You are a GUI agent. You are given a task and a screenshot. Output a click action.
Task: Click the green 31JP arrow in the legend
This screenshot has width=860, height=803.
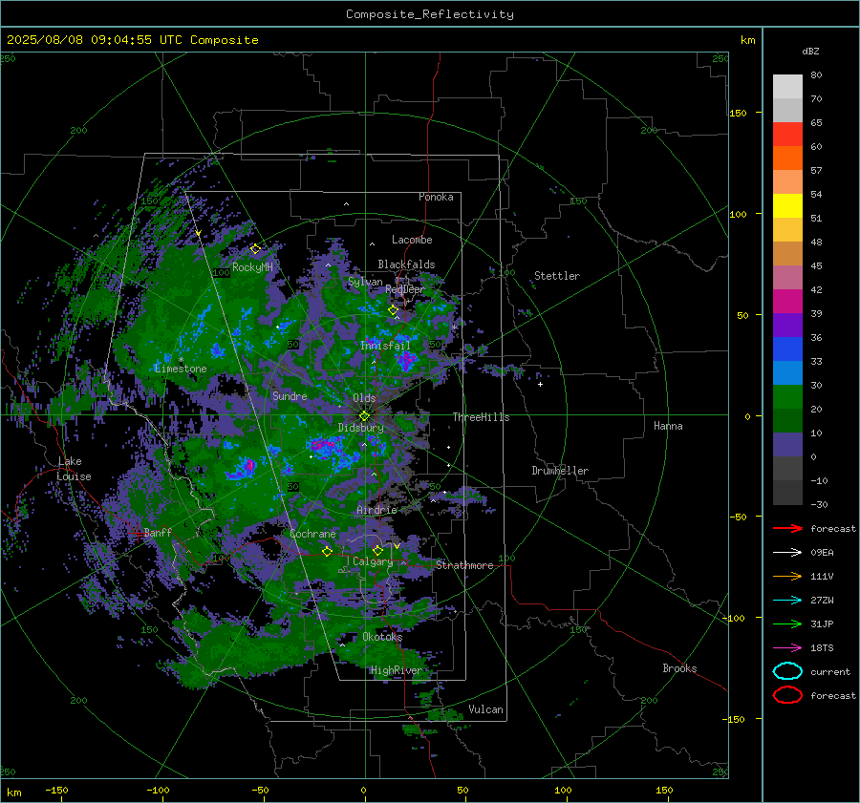787,623
